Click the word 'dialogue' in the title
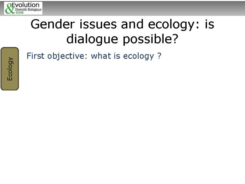 coord(92,39)
